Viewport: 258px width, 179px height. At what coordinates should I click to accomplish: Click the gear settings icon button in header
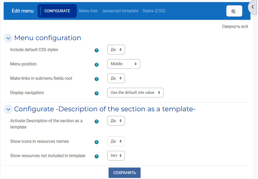[x=234, y=11]
